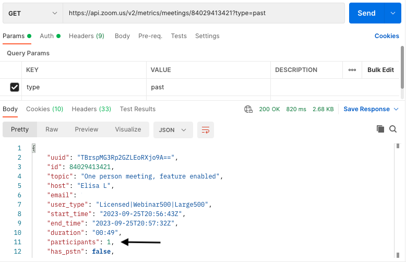The height and width of the screenshot is (262, 406).
Task: Click line number 12 in the gutter
Action: (17, 252)
